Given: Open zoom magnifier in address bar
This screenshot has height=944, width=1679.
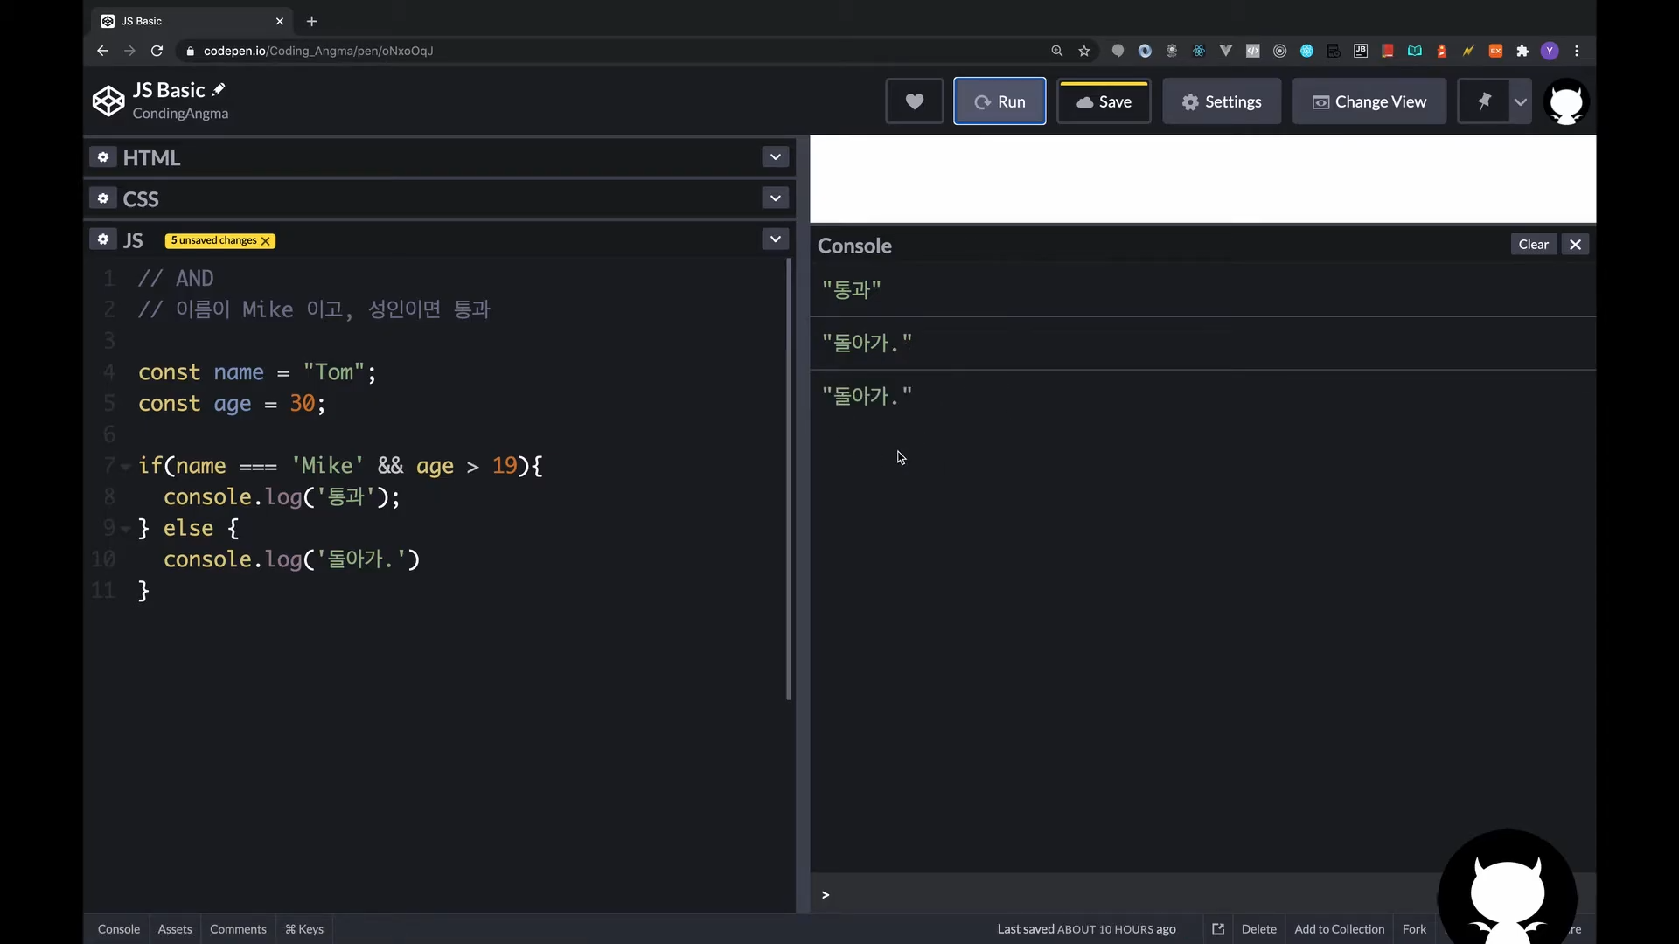Looking at the screenshot, I should [x=1056, y=51].
